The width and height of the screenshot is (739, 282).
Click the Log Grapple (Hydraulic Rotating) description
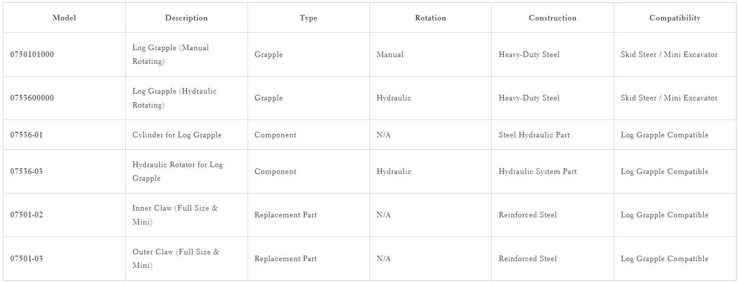coord(174,98)
